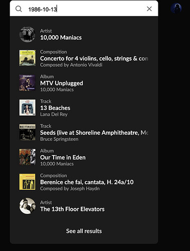190x251 pixels.
Task: Open The 13th Floor Elevators artist photo
Action: [28, 206]
